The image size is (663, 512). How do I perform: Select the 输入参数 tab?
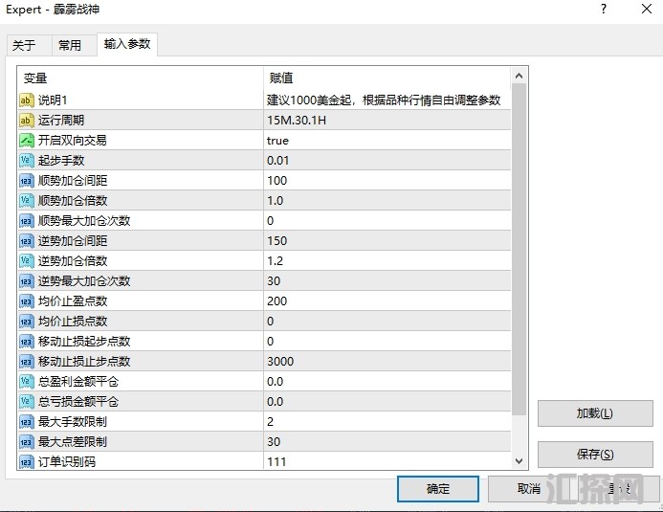(127, 44)
